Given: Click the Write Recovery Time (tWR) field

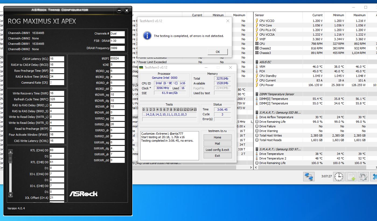Looking at the screenshot, I should pyautogui.click(x=57, y=93).
